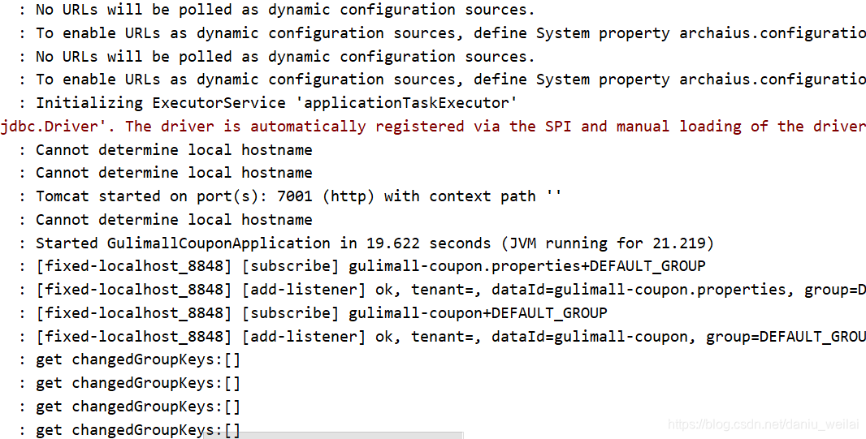866x439 pixels.
Task: Select the "[subscribe] gulimall-coupon.properties+DEFAULT_GROUP" log line
Action: (362, 266)
